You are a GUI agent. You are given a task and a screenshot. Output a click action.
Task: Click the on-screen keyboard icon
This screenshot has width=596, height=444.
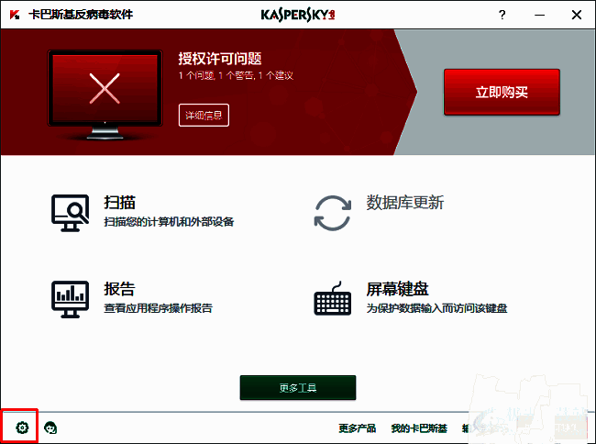tap(333, 298)
